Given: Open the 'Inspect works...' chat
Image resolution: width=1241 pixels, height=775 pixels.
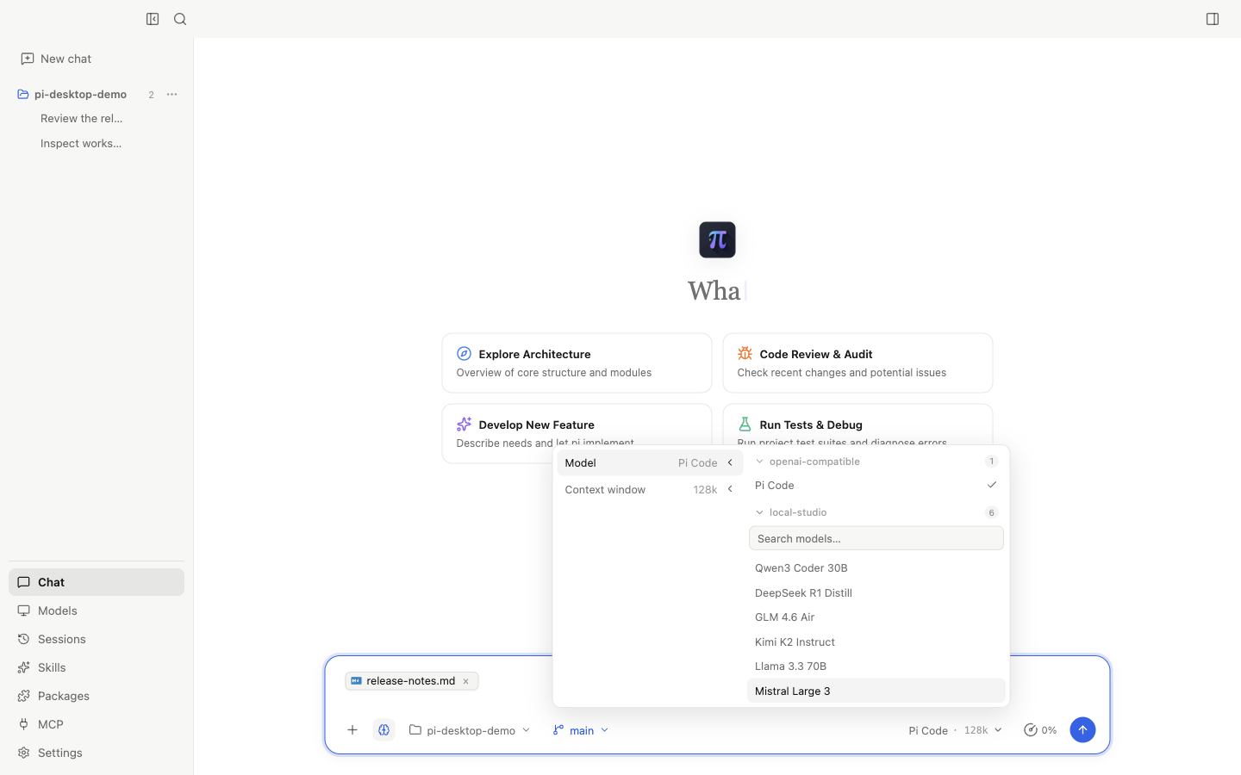Looking at the screenshot, I should pyautogui.click(x=81, y=144).
